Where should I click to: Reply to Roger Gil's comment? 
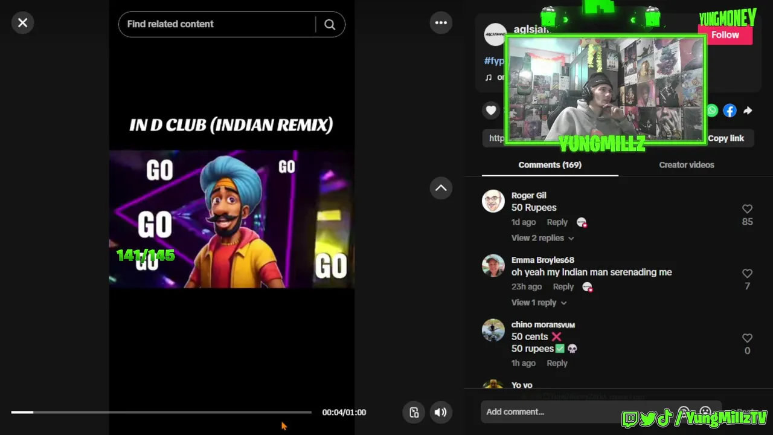pos(557,222)
